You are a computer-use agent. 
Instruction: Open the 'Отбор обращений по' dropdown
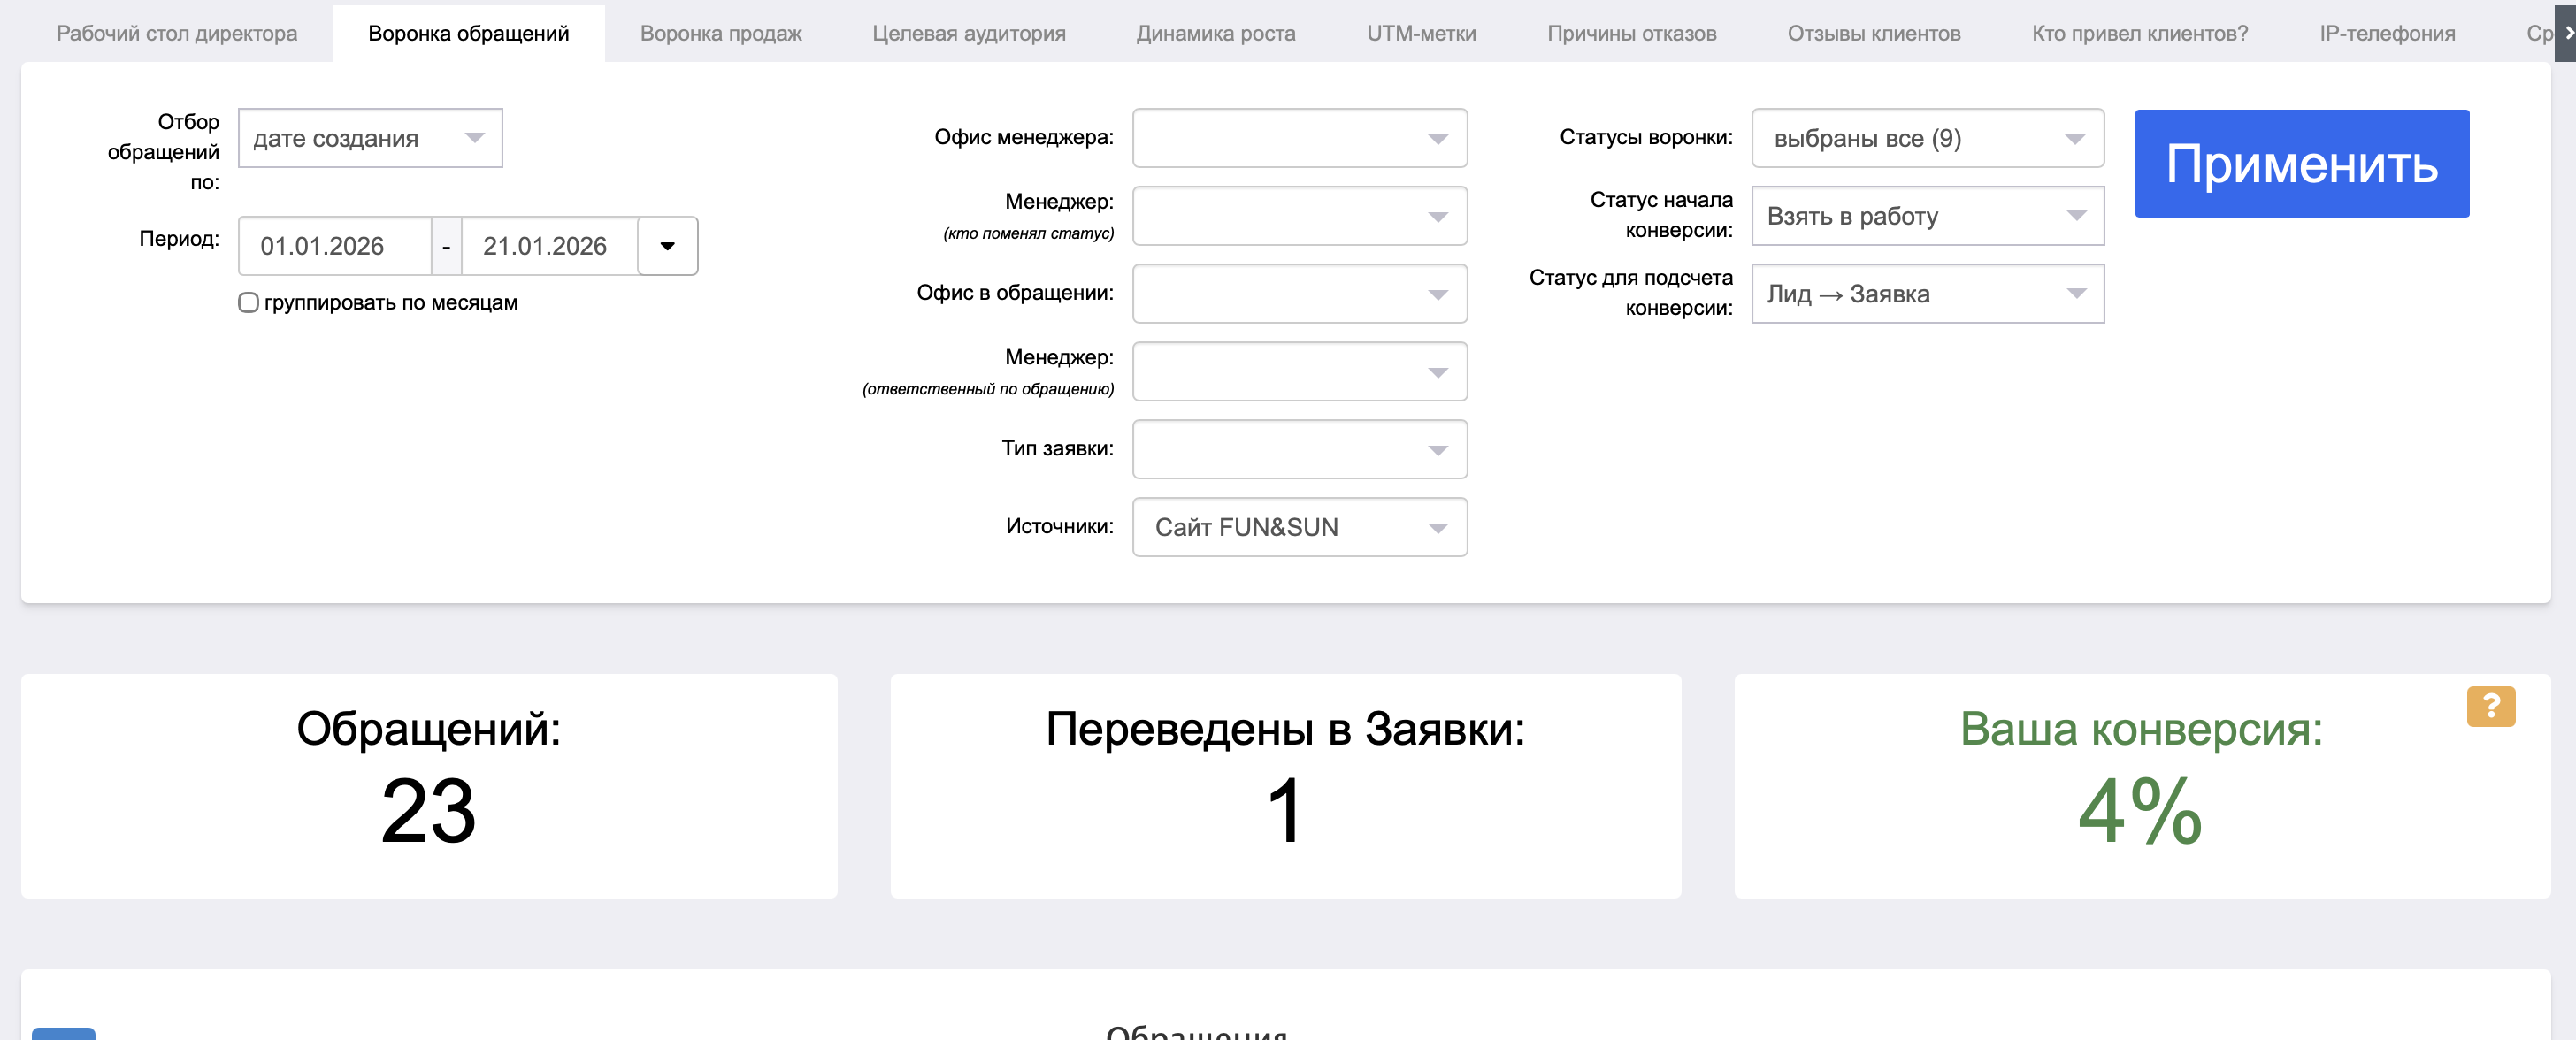370,138
